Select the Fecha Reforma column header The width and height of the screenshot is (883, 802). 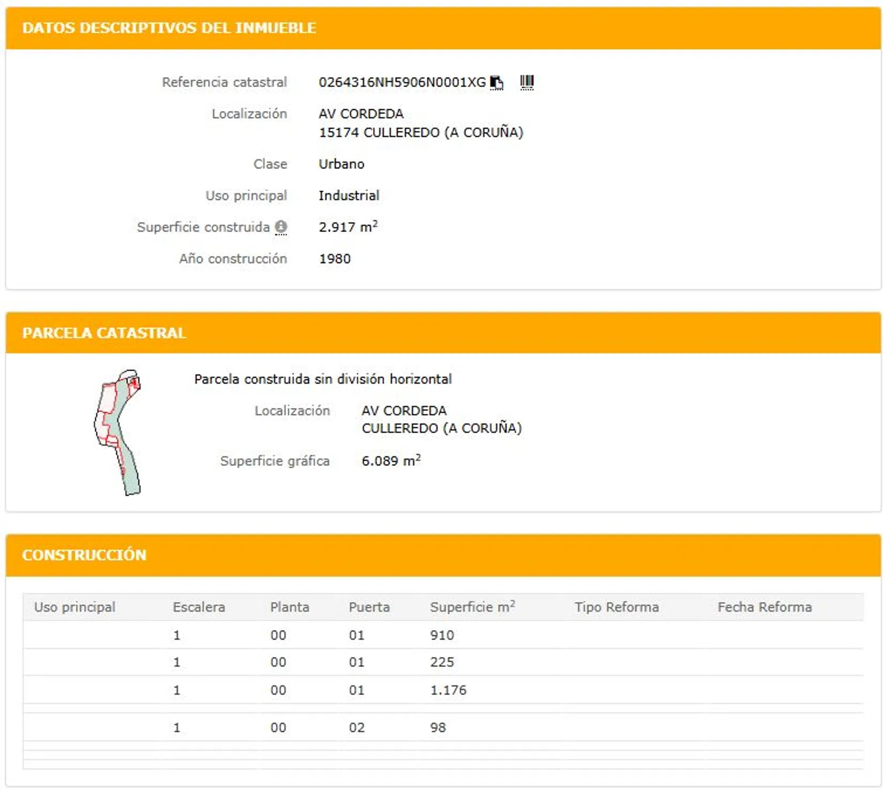coord(764,607)
